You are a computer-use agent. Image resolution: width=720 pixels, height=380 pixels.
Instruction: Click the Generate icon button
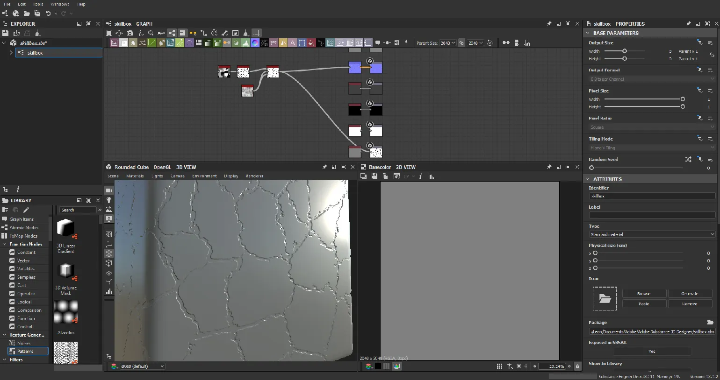[690, 294]
